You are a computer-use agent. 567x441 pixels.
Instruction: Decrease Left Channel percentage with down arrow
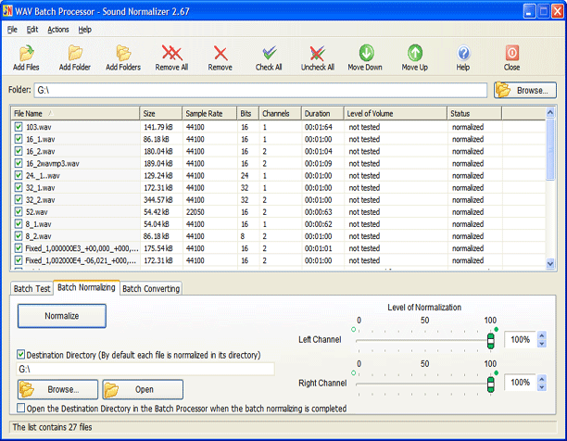(x=542, y=344)
